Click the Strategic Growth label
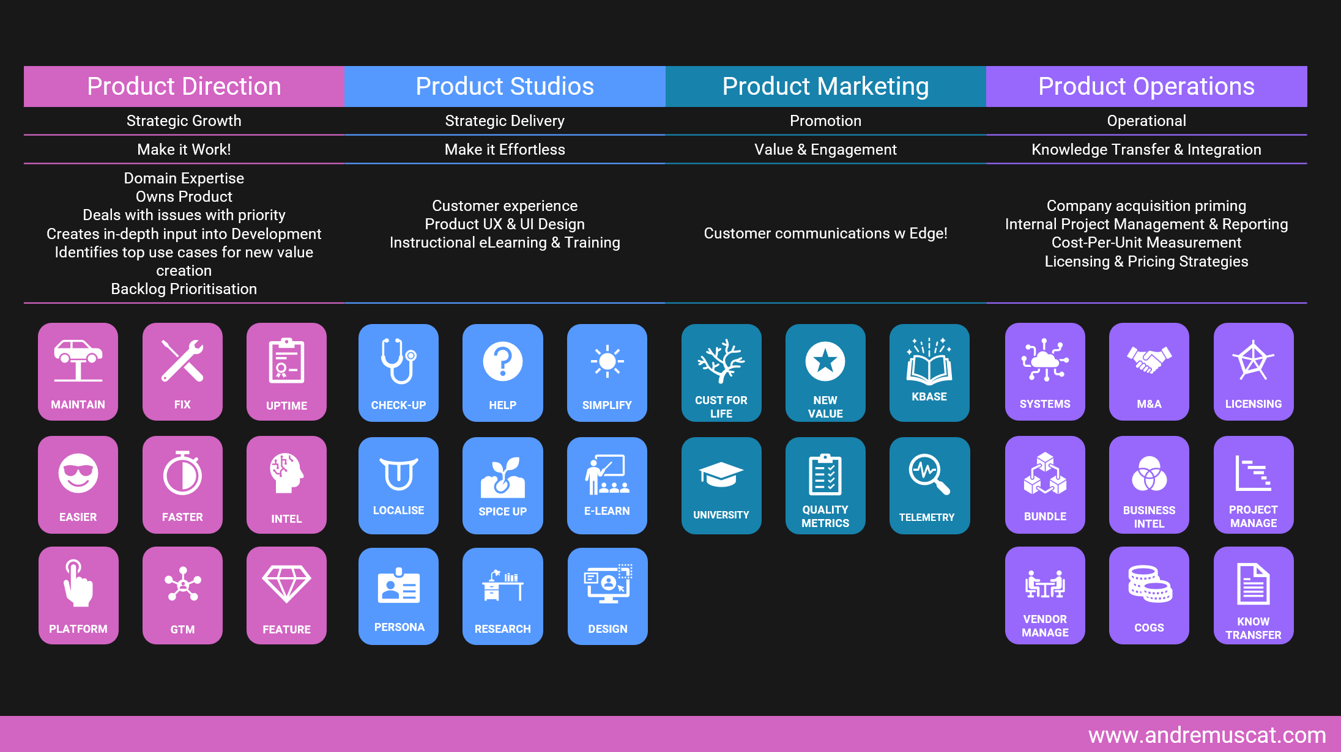The width and height of the screenshot is (1341, 752). tap(184, 120)
